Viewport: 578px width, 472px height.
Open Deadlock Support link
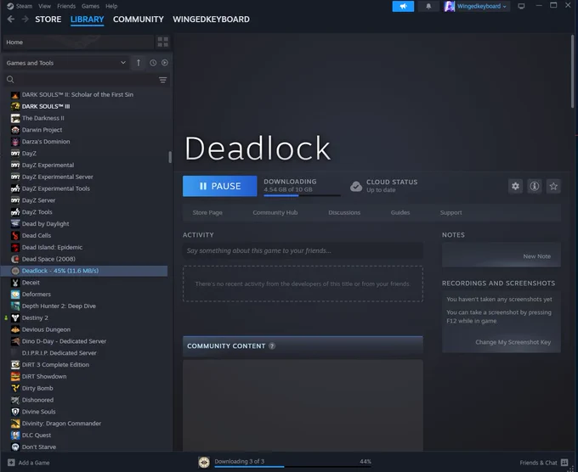(x=450, y=212)
